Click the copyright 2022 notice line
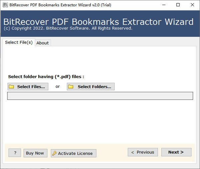The height and width of the screenshot is (169, 200). coord(68,28)
